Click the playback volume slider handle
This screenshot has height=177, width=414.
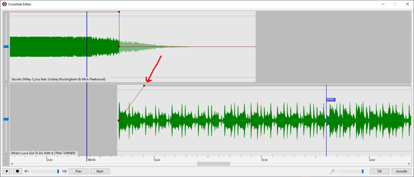click(x=58, y=171)
